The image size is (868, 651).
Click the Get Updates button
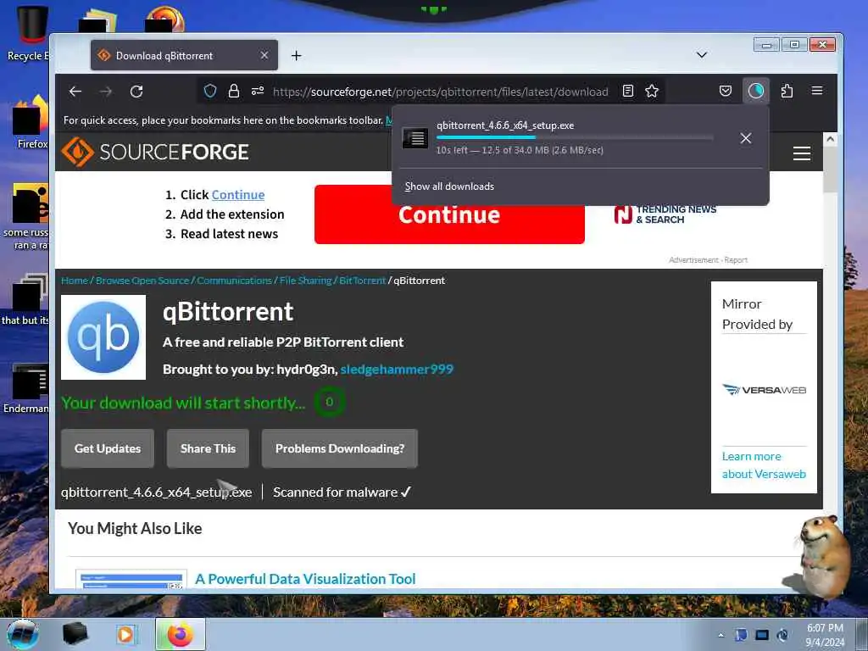108,448
